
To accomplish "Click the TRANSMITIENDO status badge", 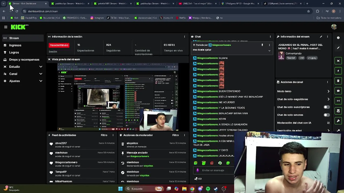I will [x=59, y=45].
